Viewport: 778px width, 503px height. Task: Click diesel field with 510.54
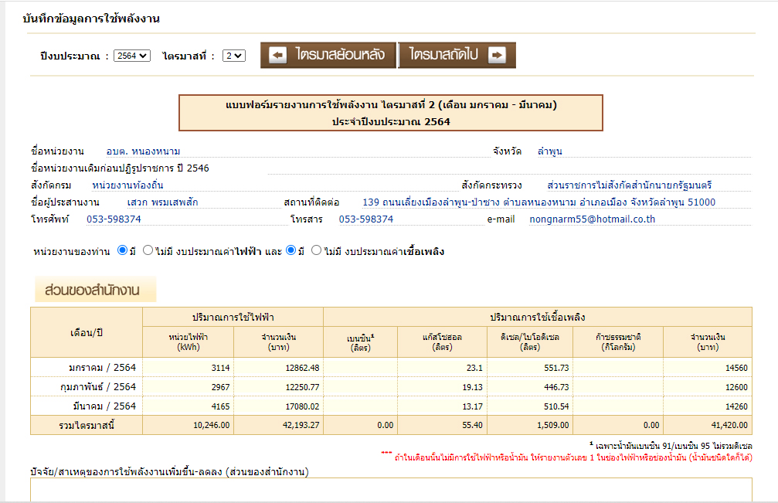pyautogui.click(x=530, y=406)
